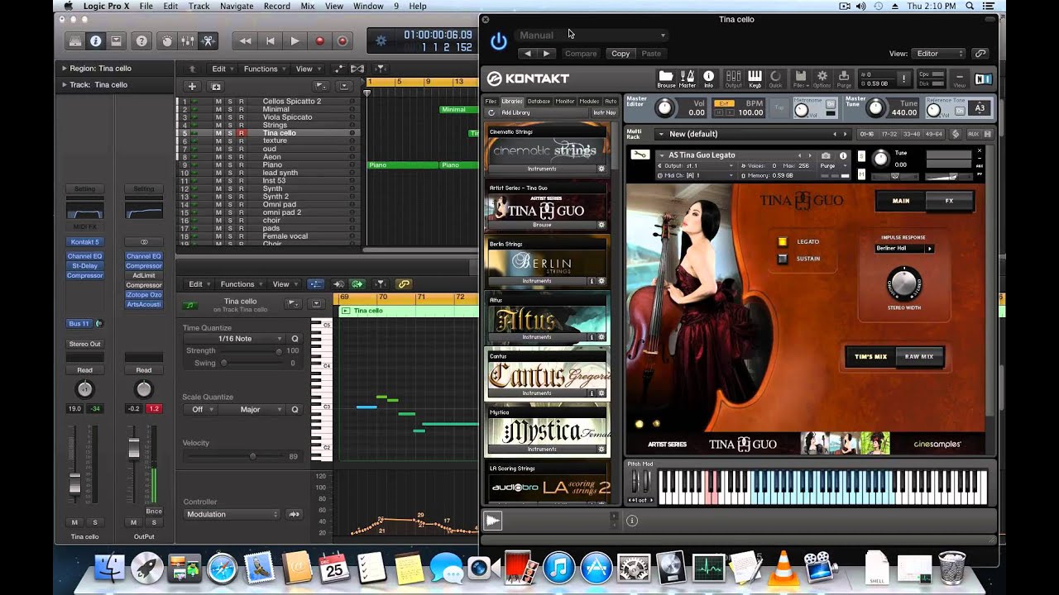Solo the Minimal track
Screen dimensions: 1059x595
[230, 109]
